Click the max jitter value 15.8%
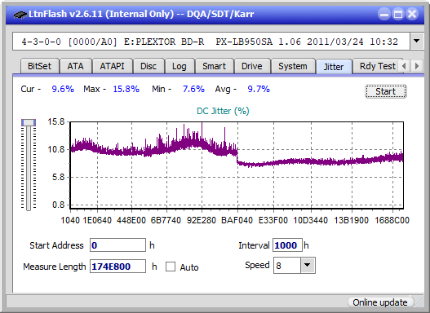 (x=126, y=89)
